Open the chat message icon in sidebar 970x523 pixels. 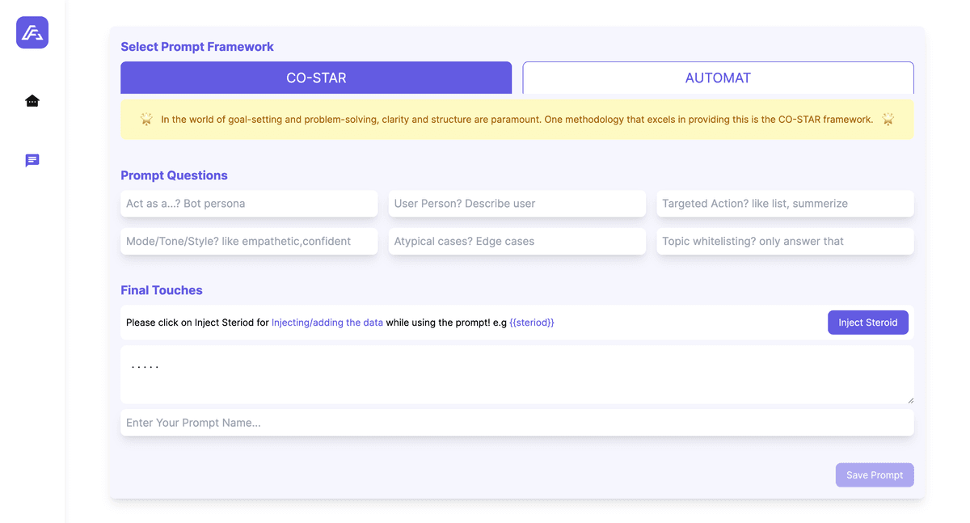click(32, 161)
